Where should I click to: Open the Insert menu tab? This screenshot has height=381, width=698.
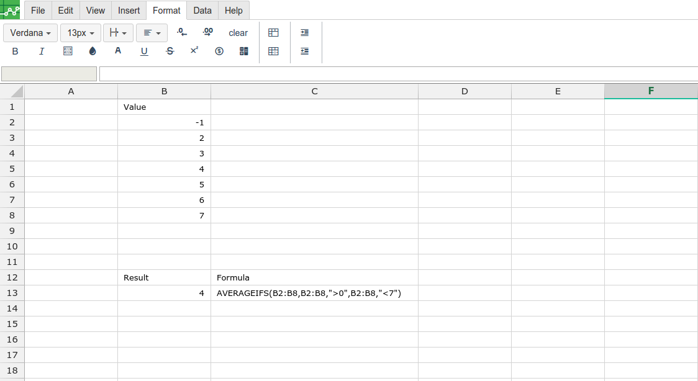[129, 11]
